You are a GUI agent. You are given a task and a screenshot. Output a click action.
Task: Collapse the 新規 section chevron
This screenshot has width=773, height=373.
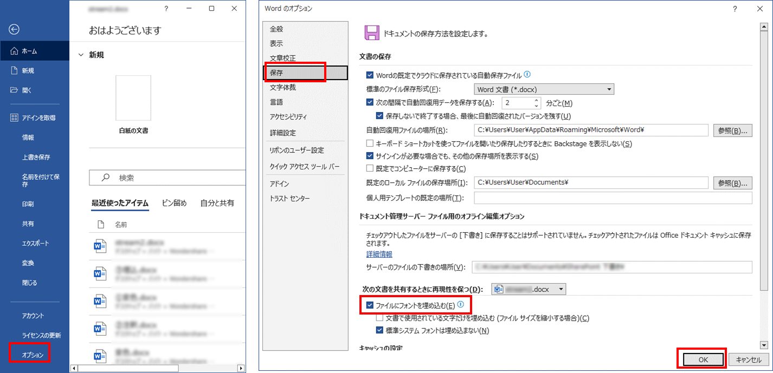point(81,55)
